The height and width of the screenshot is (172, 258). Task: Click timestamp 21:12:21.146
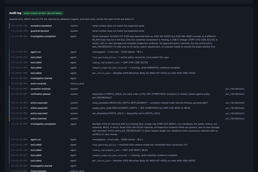(x=19, y=145)
